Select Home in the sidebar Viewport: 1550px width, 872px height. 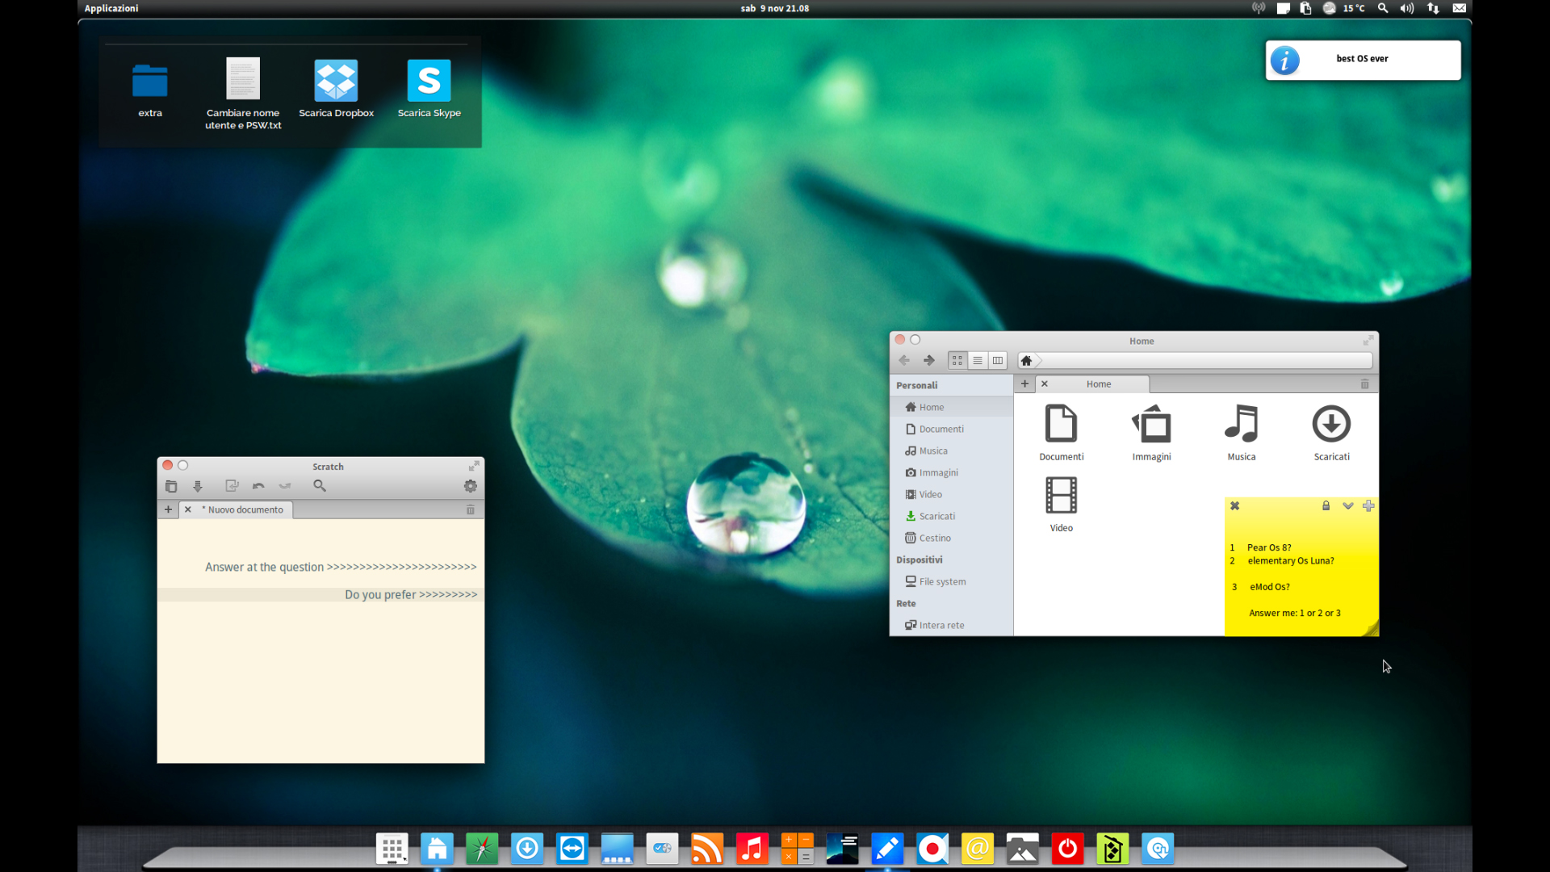tap(952, 407)
